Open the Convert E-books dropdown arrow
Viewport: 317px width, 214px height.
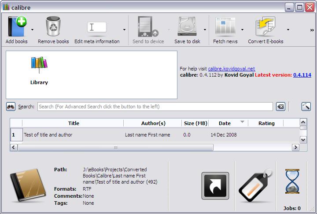pyautogui.click(x=288, y=30)
